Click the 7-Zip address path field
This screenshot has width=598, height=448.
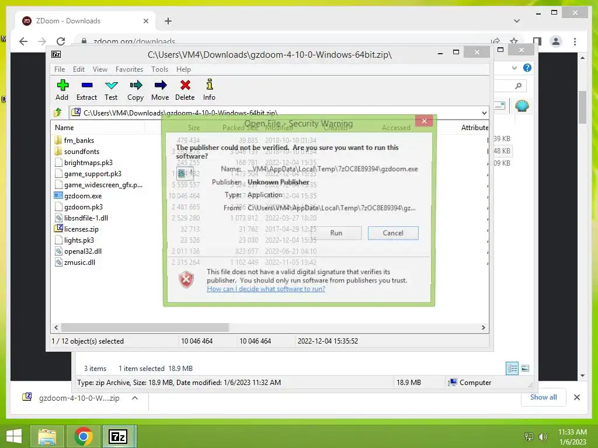click(x=274, y=113)
